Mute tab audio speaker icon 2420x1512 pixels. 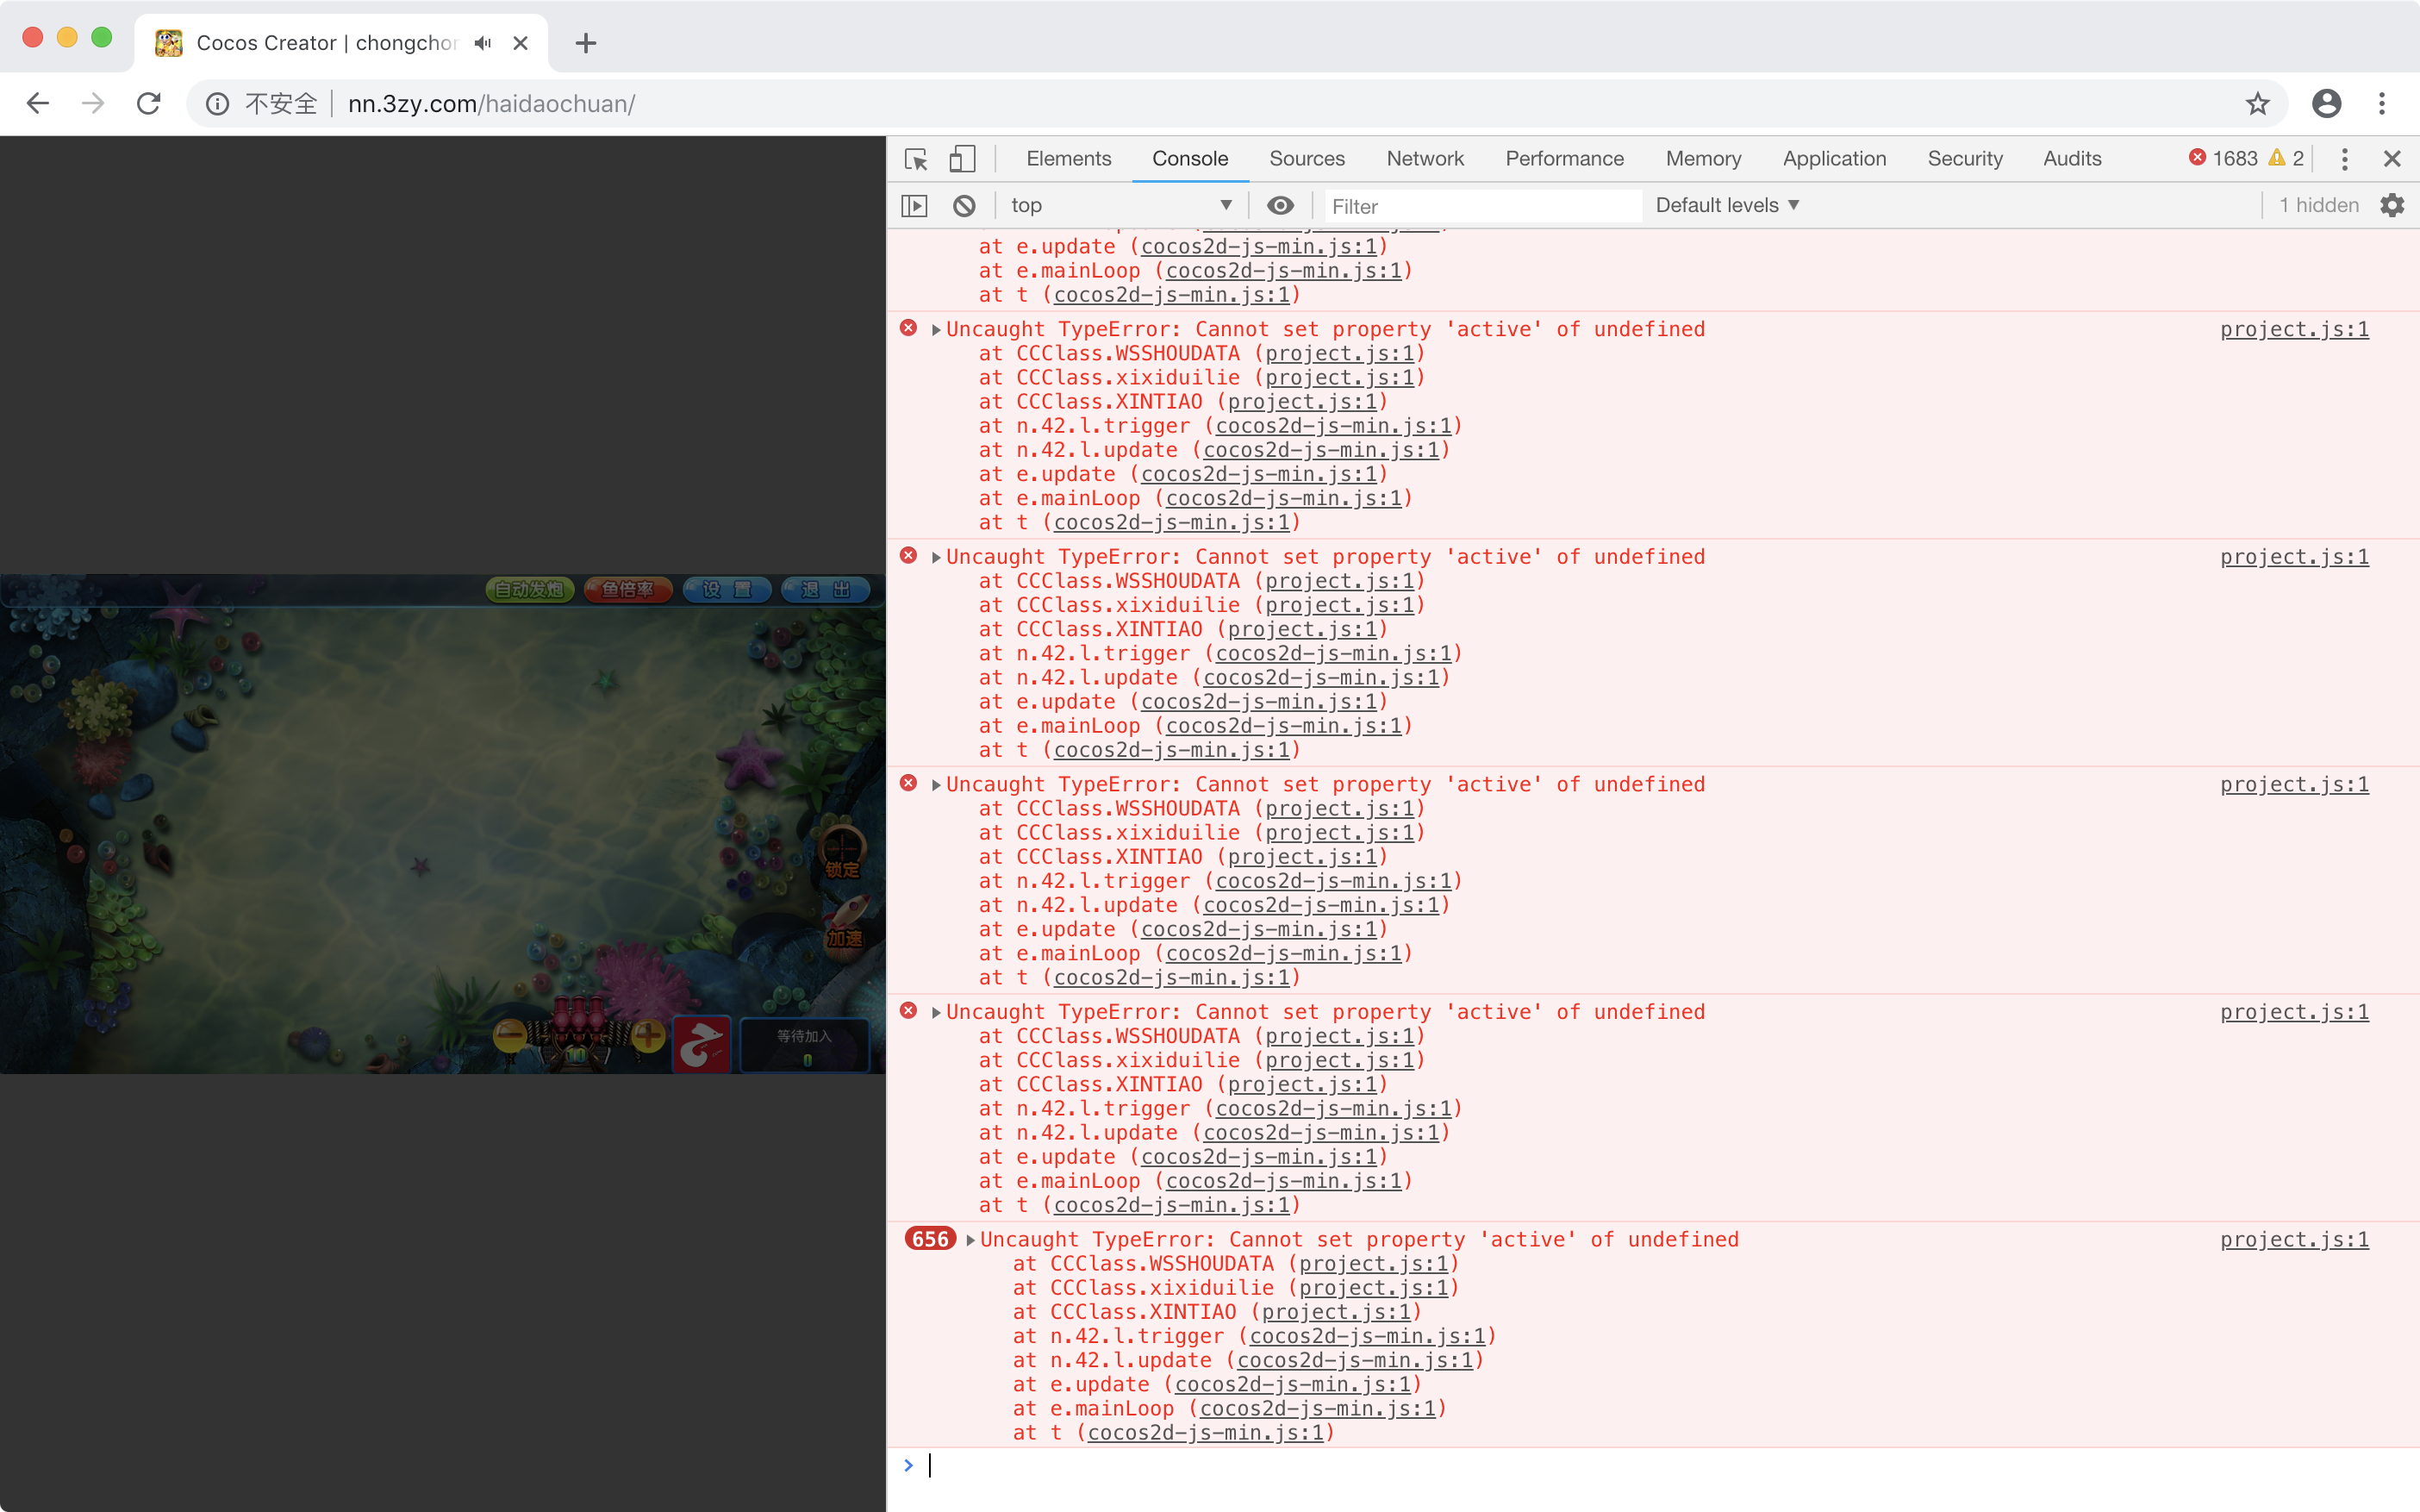[x=483, y=43]
